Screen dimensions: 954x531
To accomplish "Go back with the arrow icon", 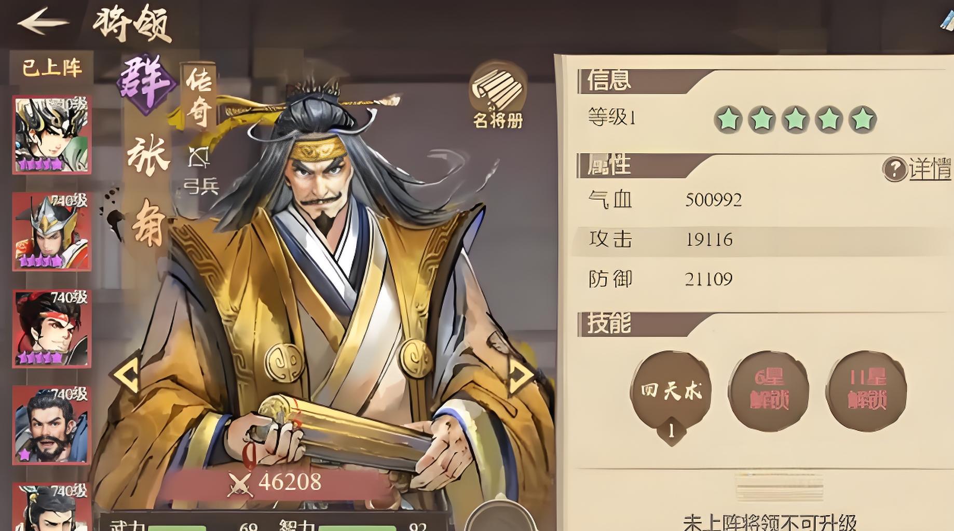I will [x=43, y=22].
